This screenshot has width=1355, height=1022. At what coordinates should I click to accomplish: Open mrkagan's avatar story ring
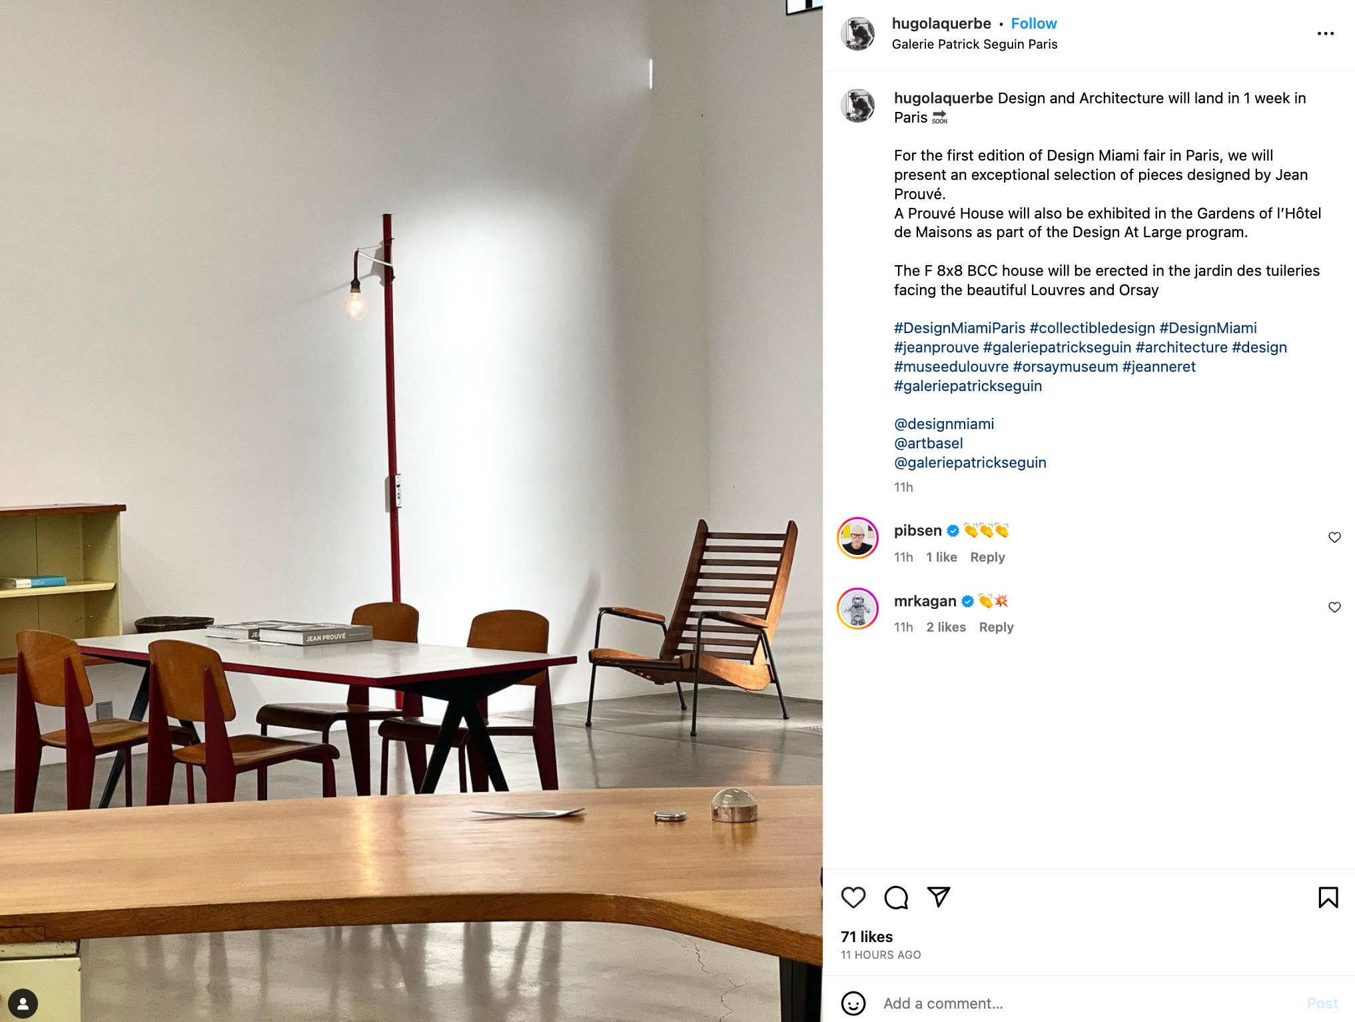(x=857, y=608)
